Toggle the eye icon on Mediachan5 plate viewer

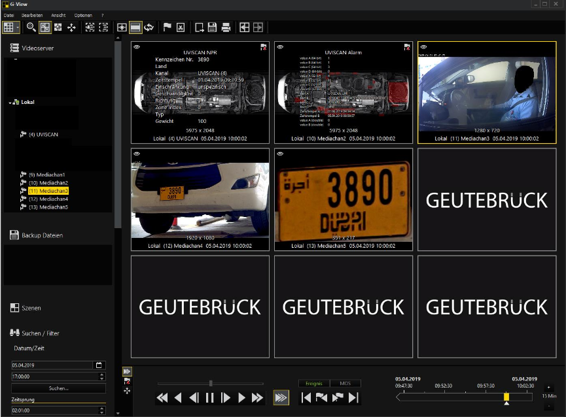pyautogui.click(x=280, y=154)
